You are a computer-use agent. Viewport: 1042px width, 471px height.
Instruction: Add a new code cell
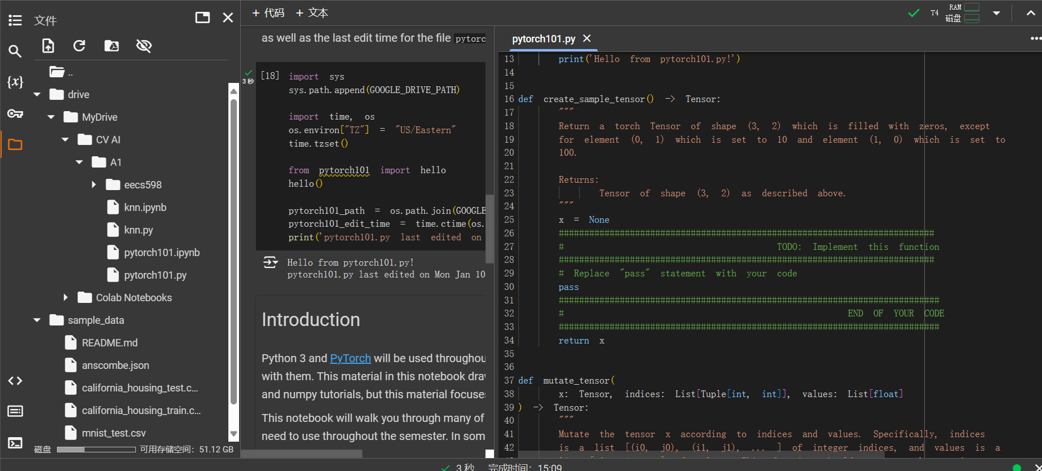pos(268,13)
